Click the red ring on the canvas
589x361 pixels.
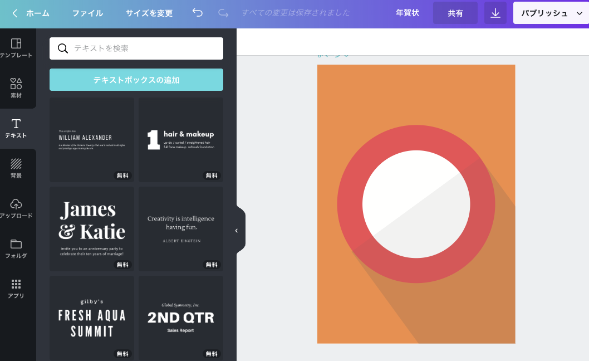(416, 138)
